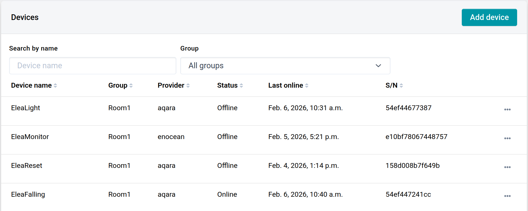Click the chevron arrow in Group filter
Viewport: 528px width, 211px height.
378,66
